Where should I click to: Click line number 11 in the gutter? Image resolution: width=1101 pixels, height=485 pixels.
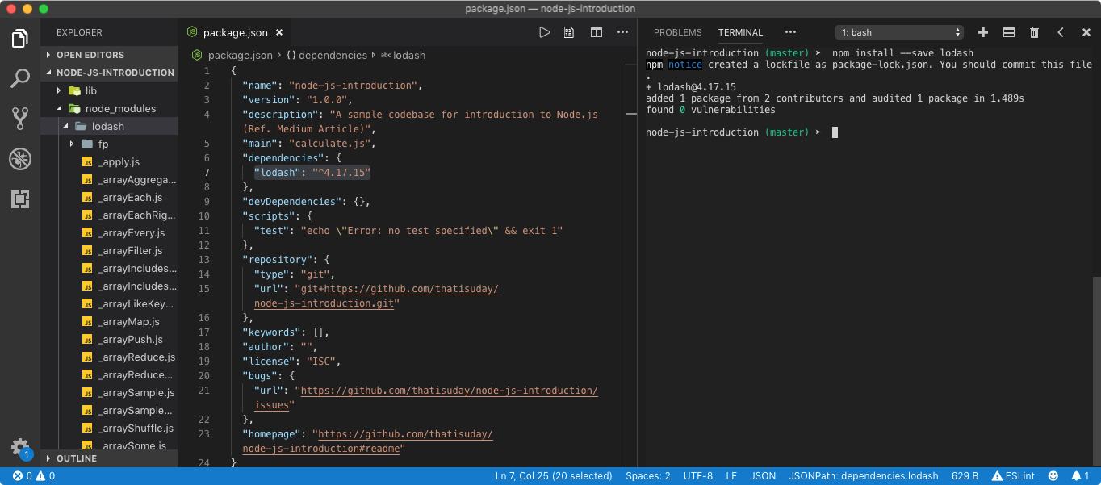coord(204,231)
